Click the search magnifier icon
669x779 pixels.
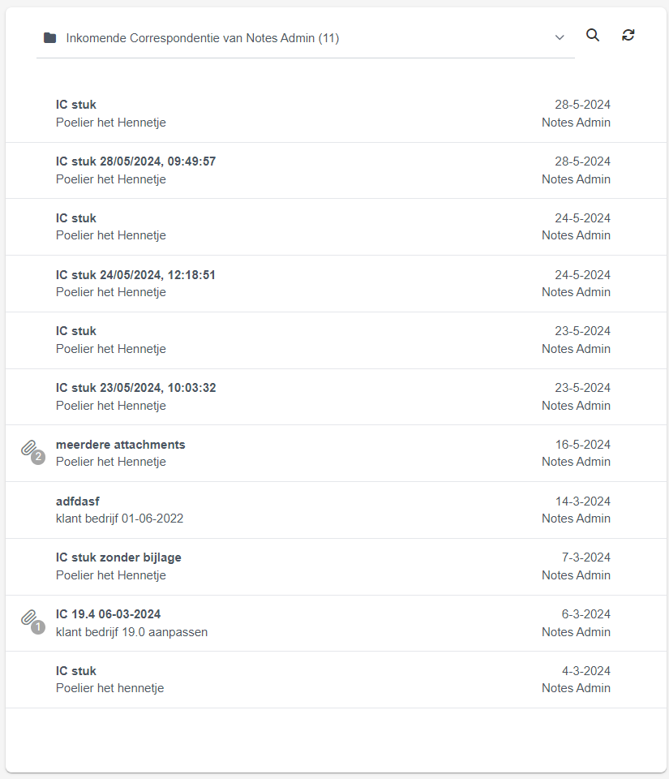tap(593, 35)
